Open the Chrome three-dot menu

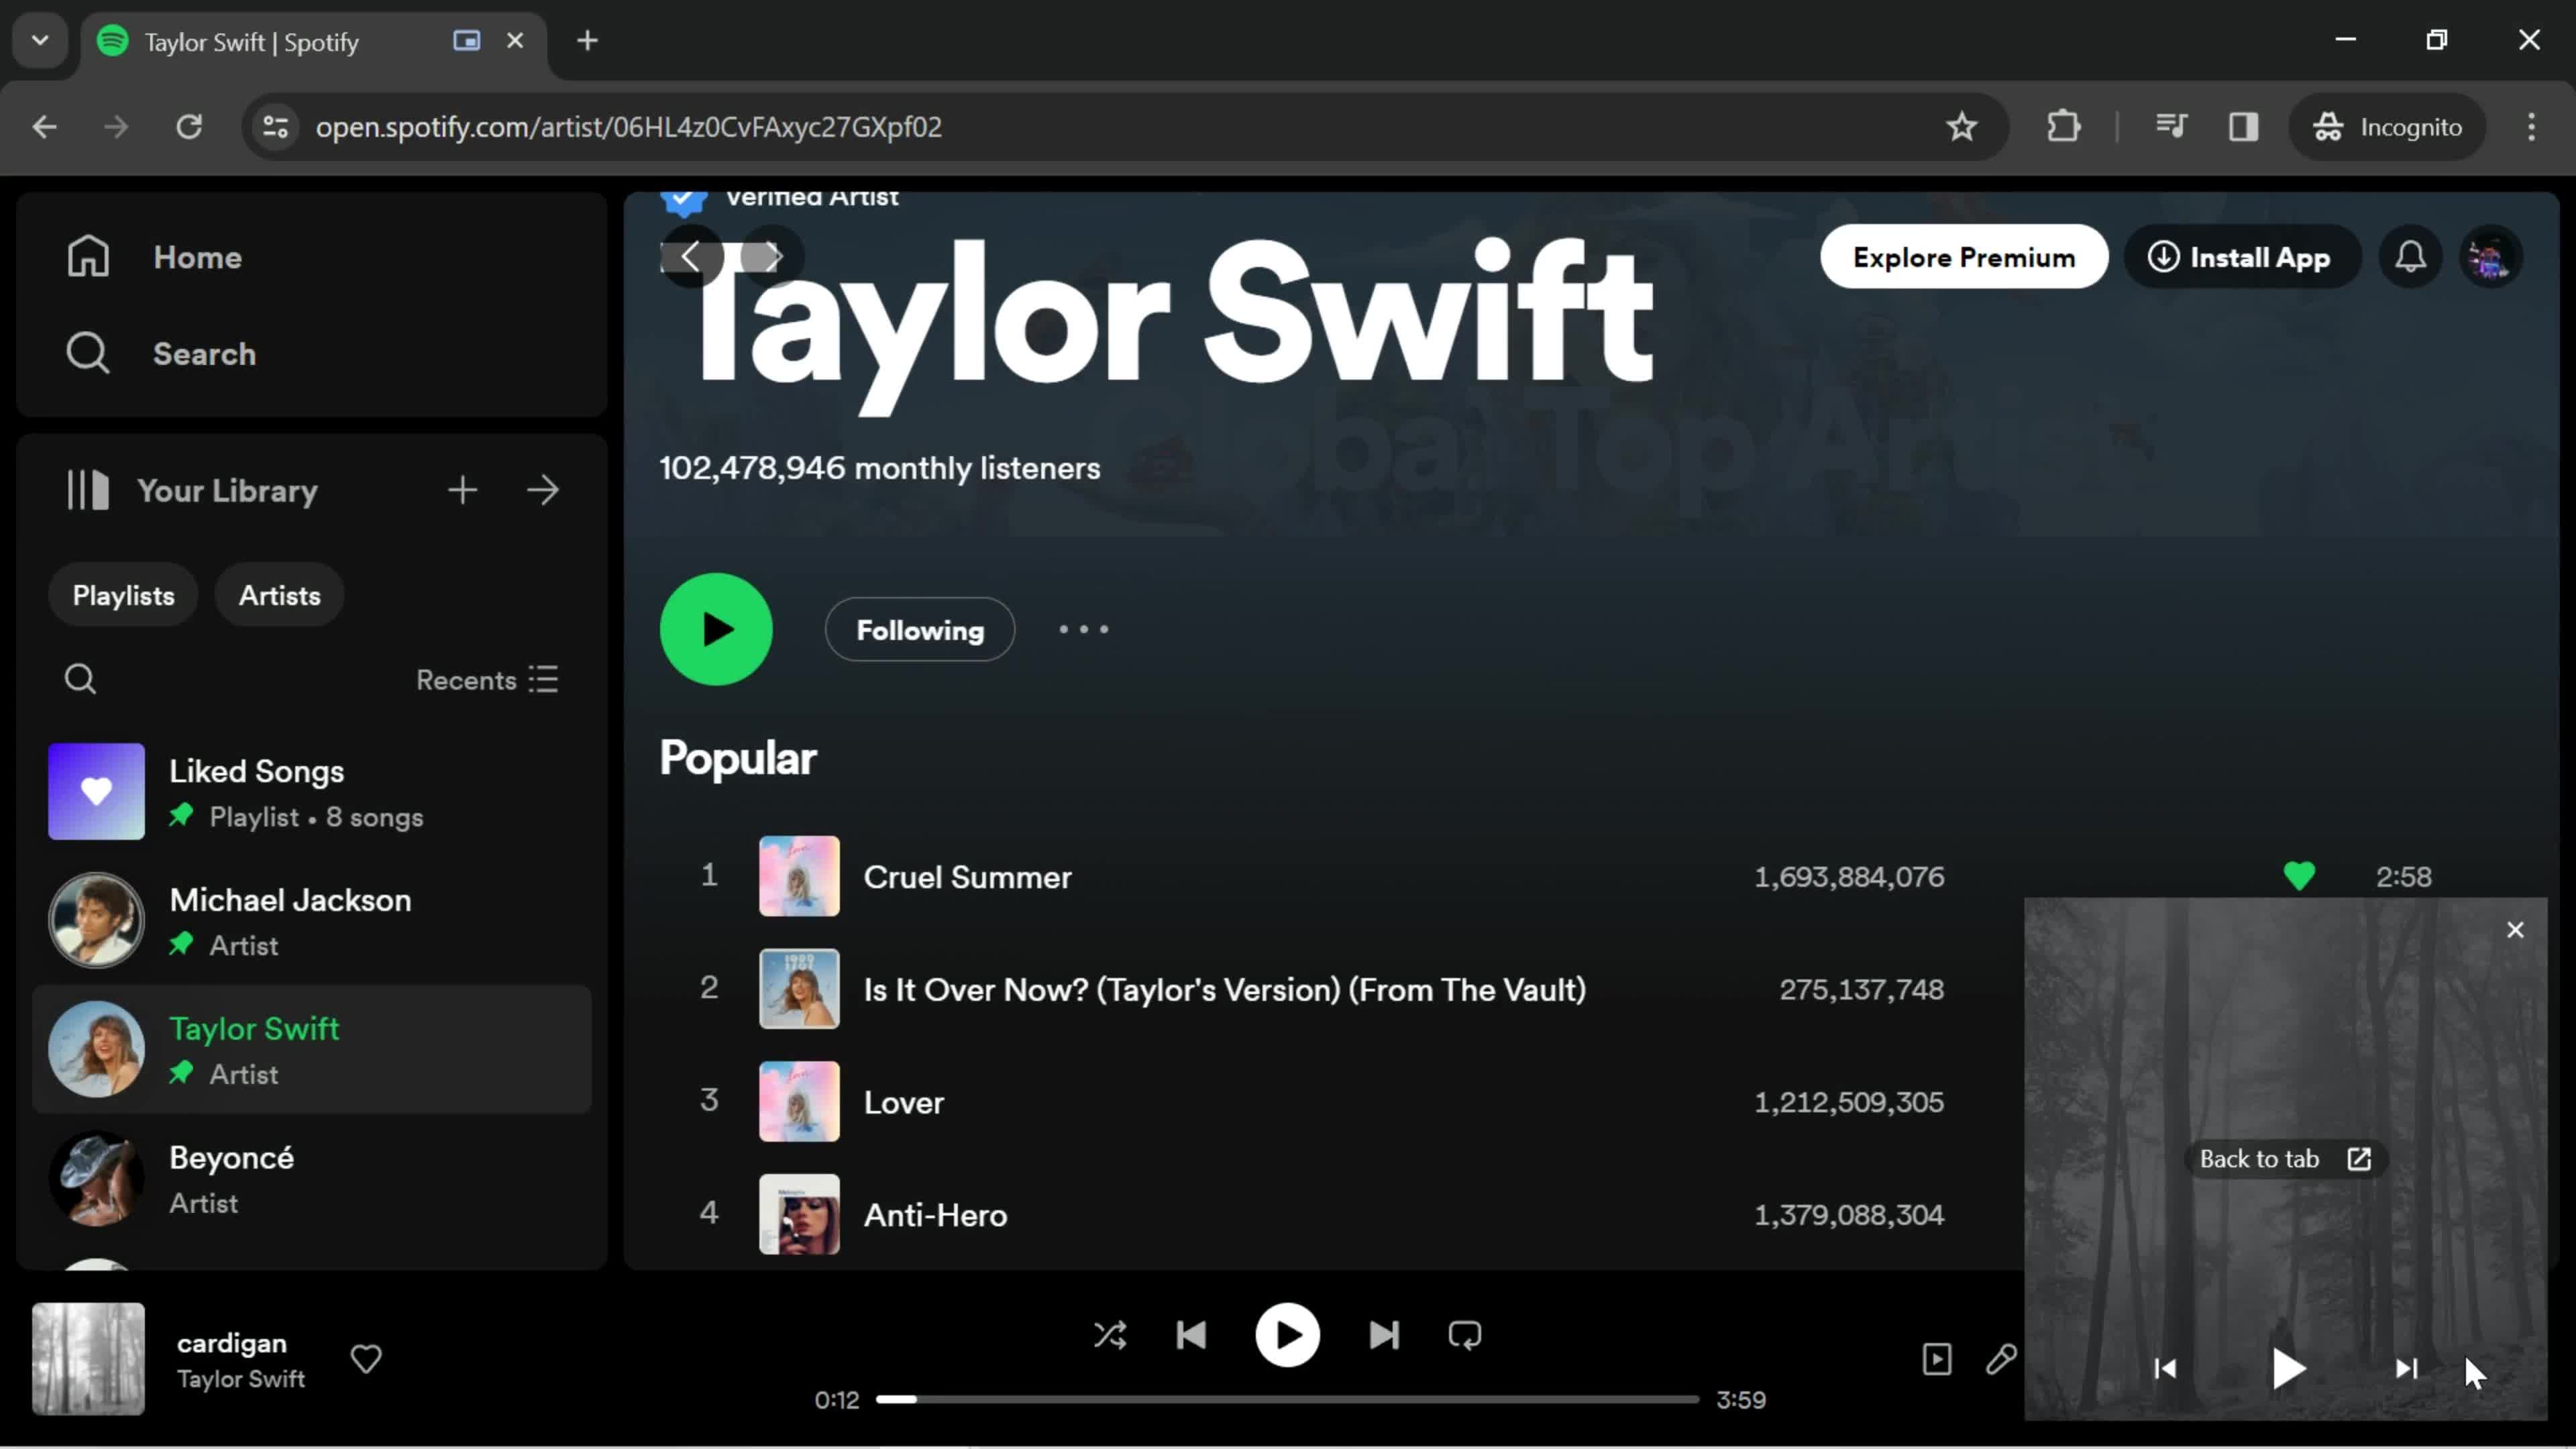[2531, 127]
